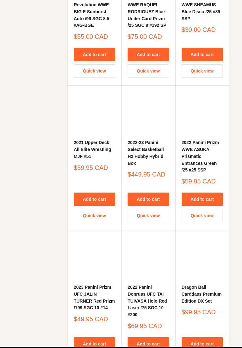Quick view the MJF #51 card
This screenshot has width=242, height=348.
(94, 216)
